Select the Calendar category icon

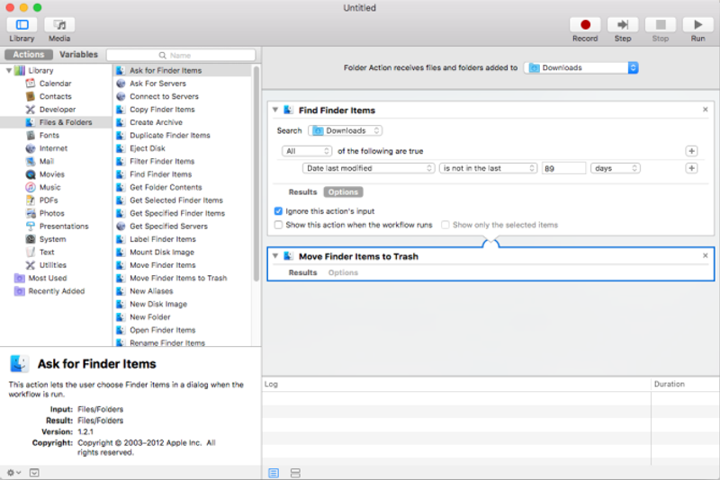[x=31, y=84]
